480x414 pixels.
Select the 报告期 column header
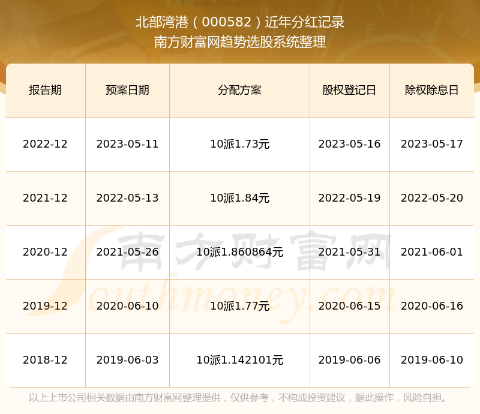coord(46,90)
